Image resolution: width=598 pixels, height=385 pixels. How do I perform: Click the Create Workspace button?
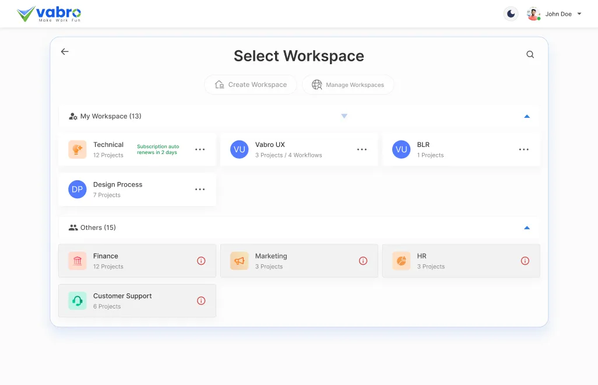(x=250, y=85)
